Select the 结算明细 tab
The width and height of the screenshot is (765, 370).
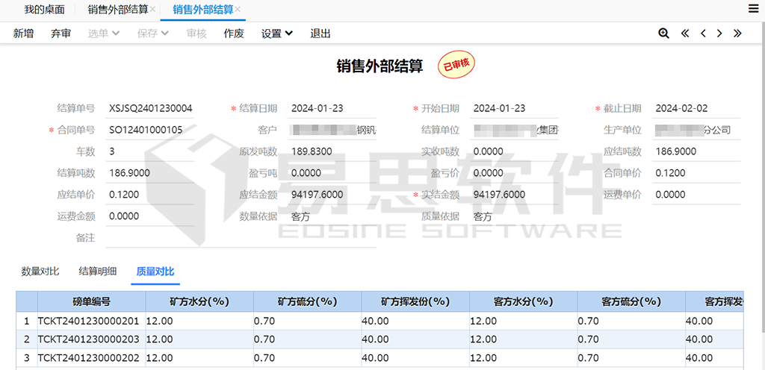pyautogui.click(x=98, y=272)
